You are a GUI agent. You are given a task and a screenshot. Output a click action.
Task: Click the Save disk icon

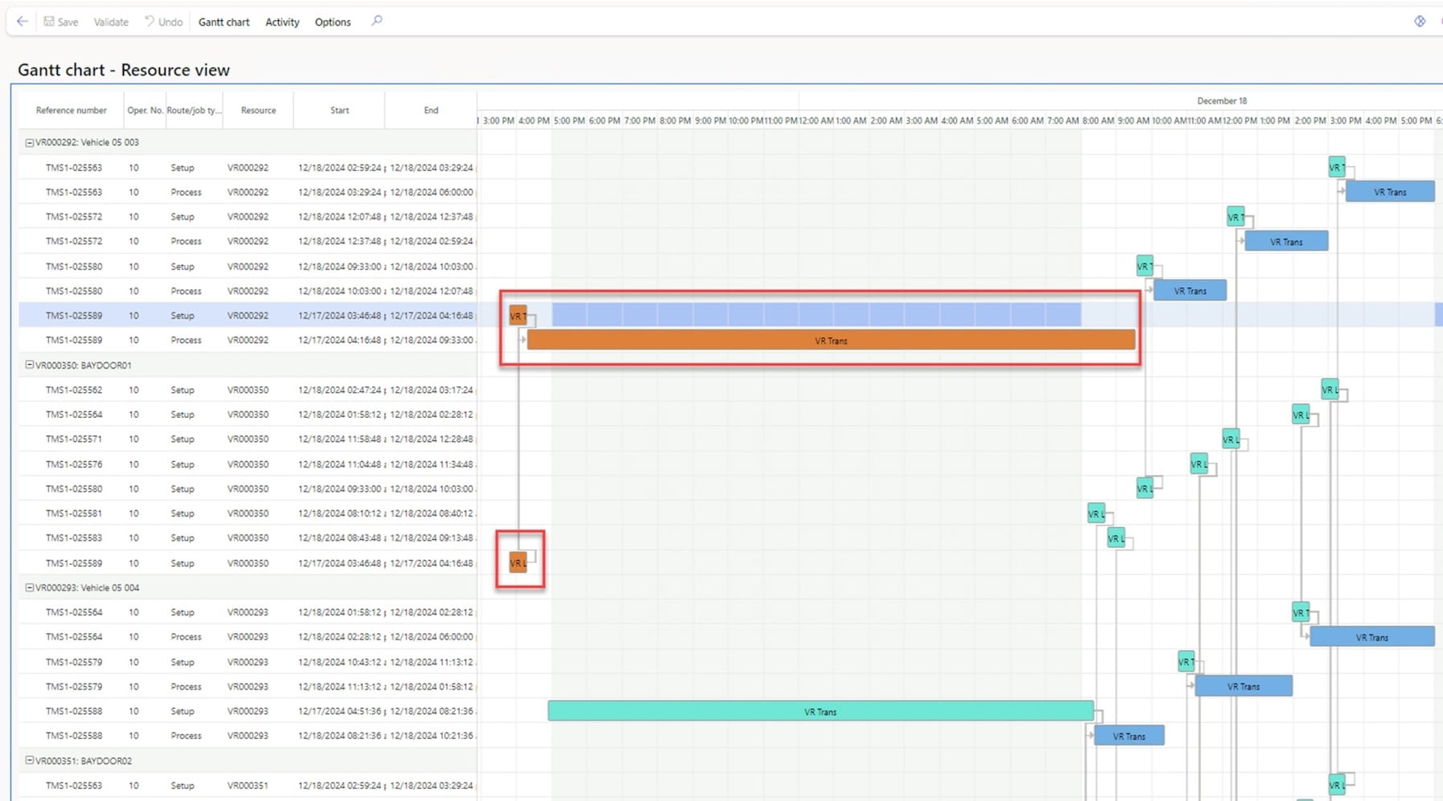point(49,22)
